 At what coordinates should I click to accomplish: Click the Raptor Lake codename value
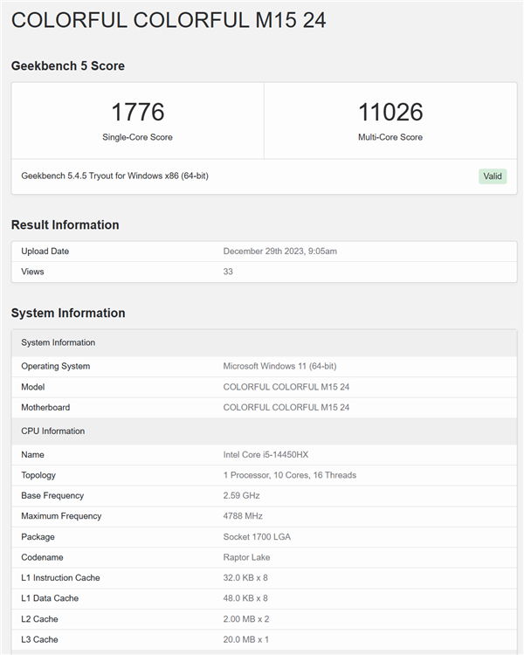(246, 557)
